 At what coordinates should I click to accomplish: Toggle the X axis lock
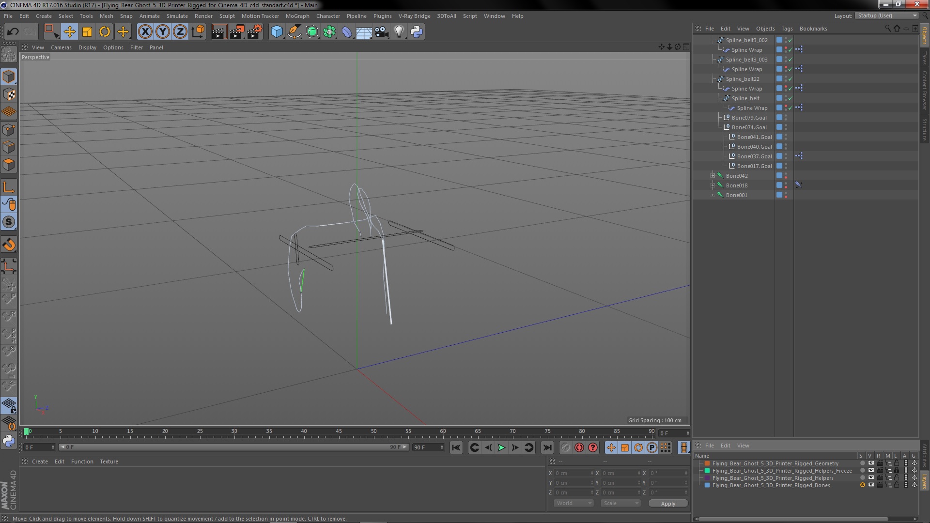(x=145, y=32)
